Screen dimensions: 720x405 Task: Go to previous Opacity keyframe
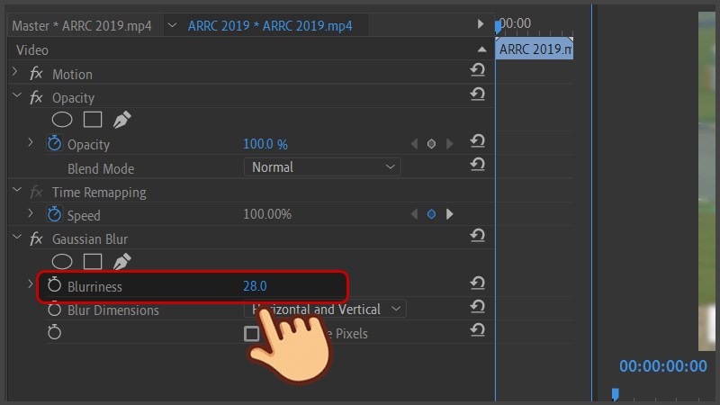(x=414, y=144)
